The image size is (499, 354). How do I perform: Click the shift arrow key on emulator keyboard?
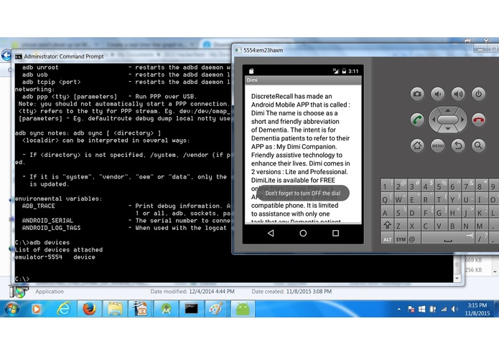tap(387, 226)
